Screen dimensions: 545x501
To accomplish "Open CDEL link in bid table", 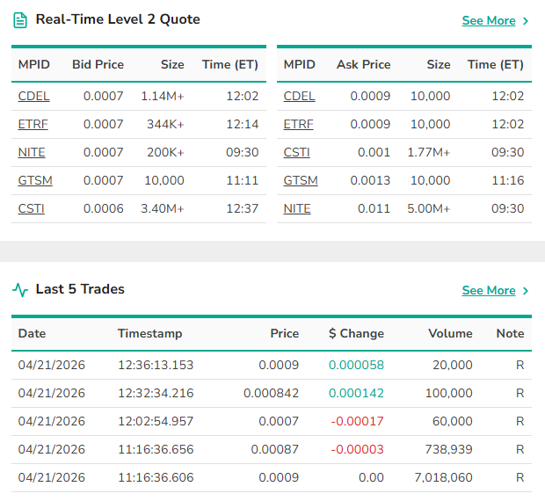I will (x=33, y=96).
